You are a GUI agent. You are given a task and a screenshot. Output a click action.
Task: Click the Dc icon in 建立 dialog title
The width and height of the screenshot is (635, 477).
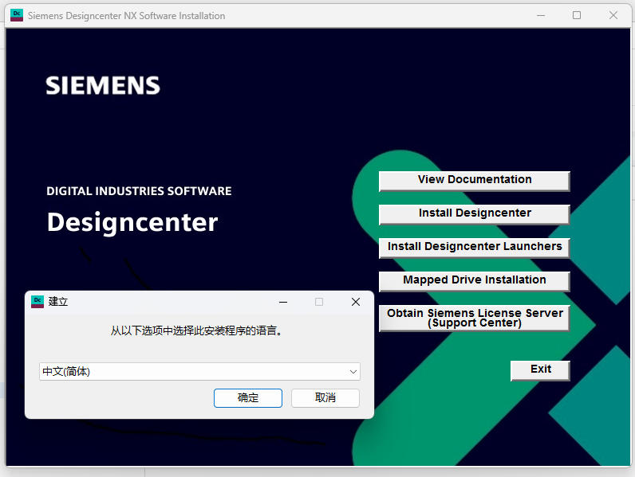(x=37, y=302)
